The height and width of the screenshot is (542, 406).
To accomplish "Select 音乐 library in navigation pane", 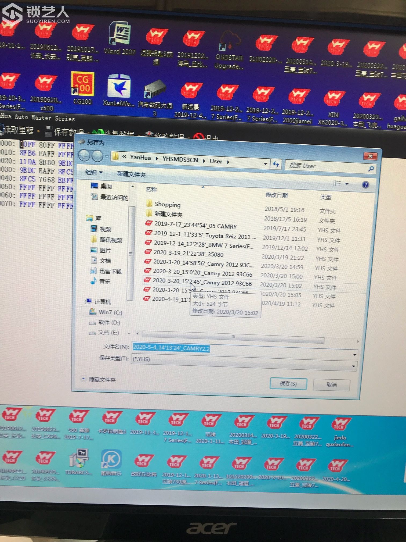I will point(100,281).
